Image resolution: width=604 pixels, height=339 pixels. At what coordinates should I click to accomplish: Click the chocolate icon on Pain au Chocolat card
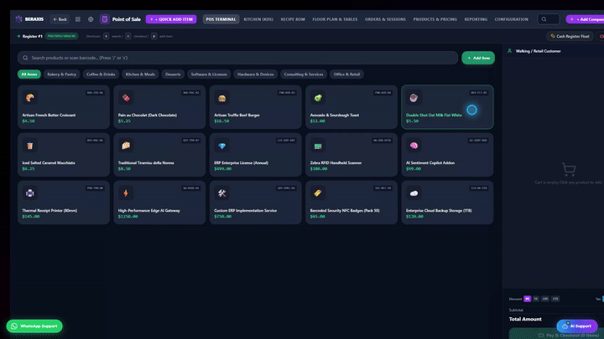[x=126, y=98]
